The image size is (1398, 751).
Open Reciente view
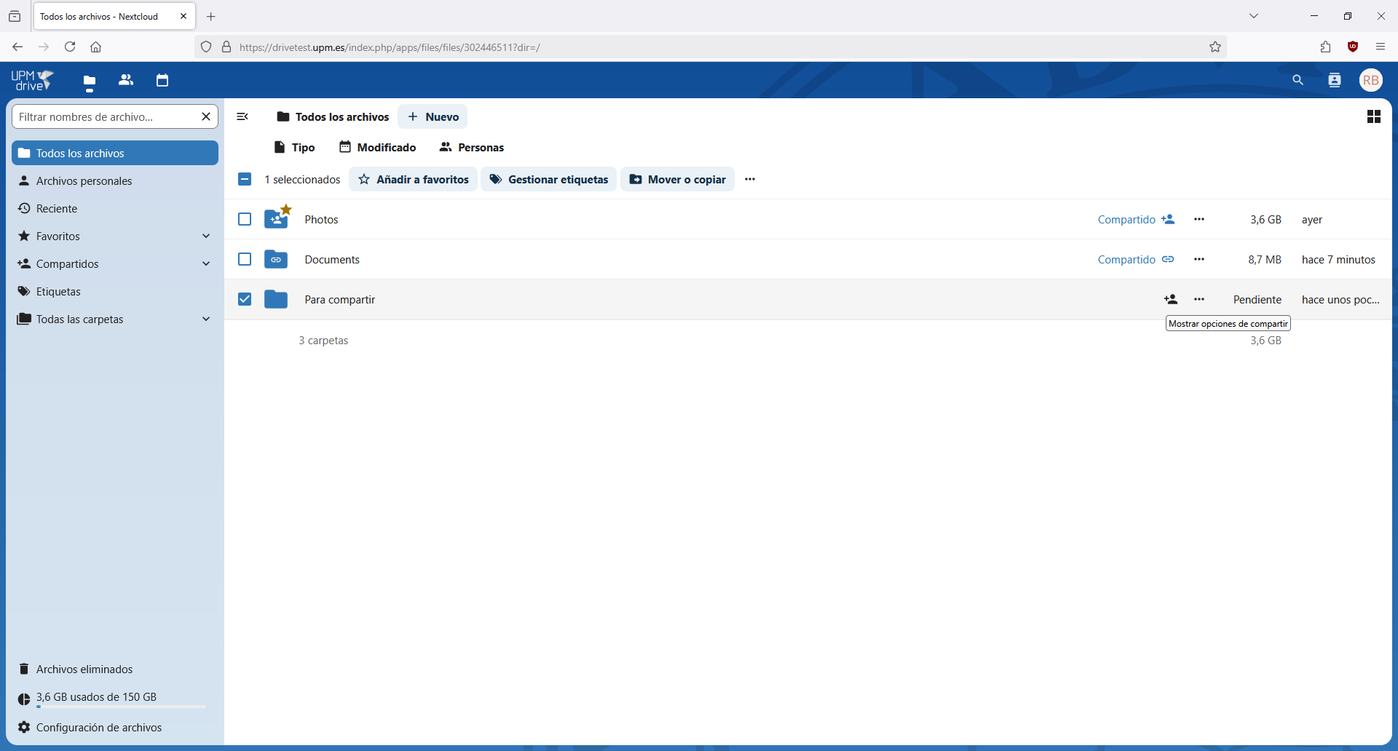pyautogui.click(x=115, y=208)
